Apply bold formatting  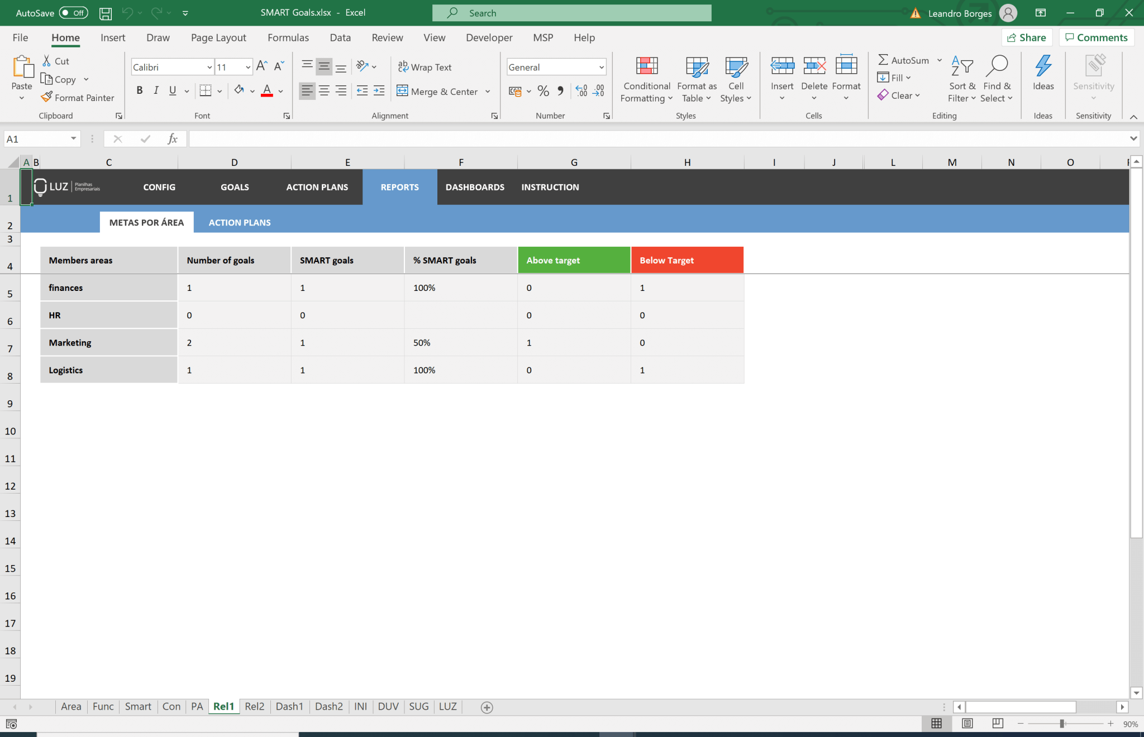point(140,90)
